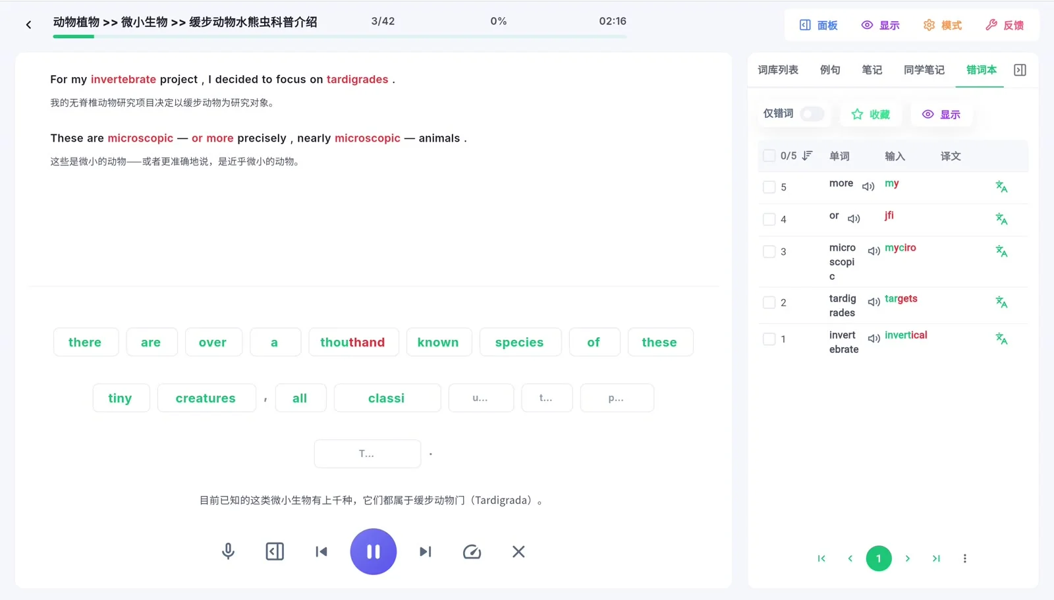Toggle the 仅错词 switch
Screen dimensions: 1054x600
[812, 114]
